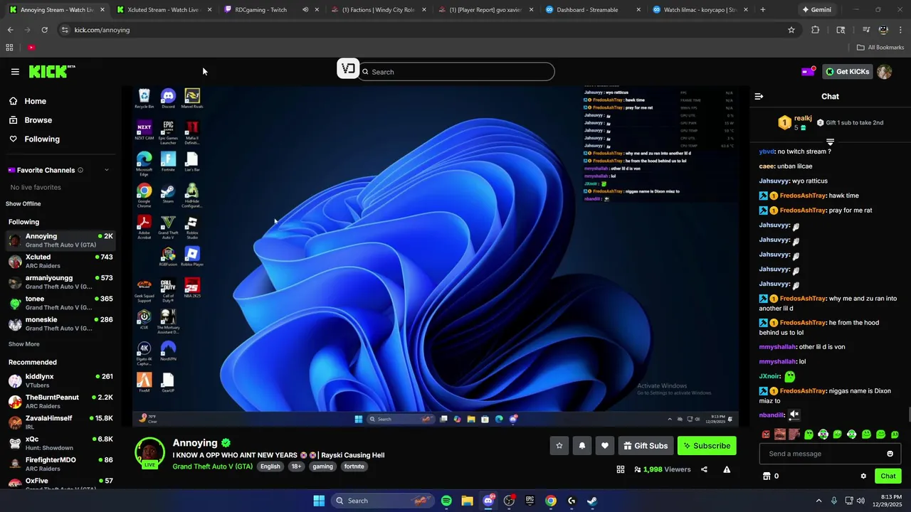
Task: Open TheBurntPeanut recommended channel
Action: point(60,402)
